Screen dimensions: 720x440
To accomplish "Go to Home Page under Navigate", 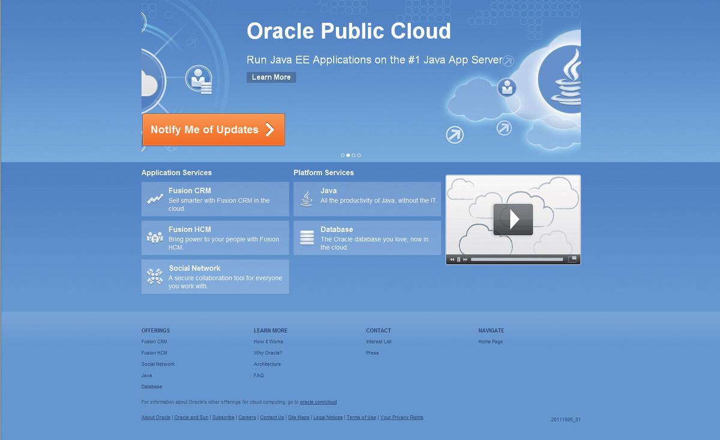I will click(490, 342).
